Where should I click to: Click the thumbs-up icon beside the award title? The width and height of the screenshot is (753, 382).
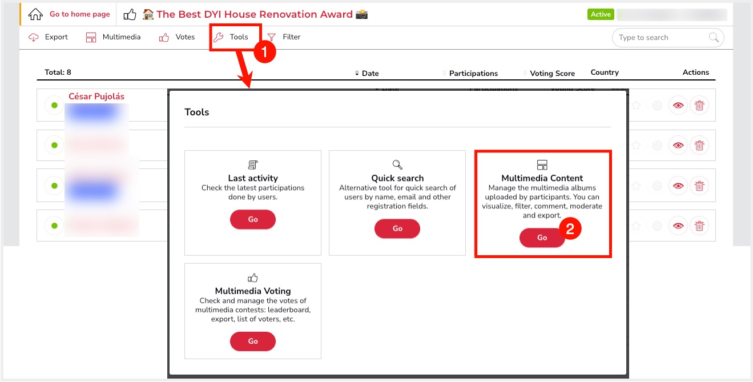coord(130,14)
